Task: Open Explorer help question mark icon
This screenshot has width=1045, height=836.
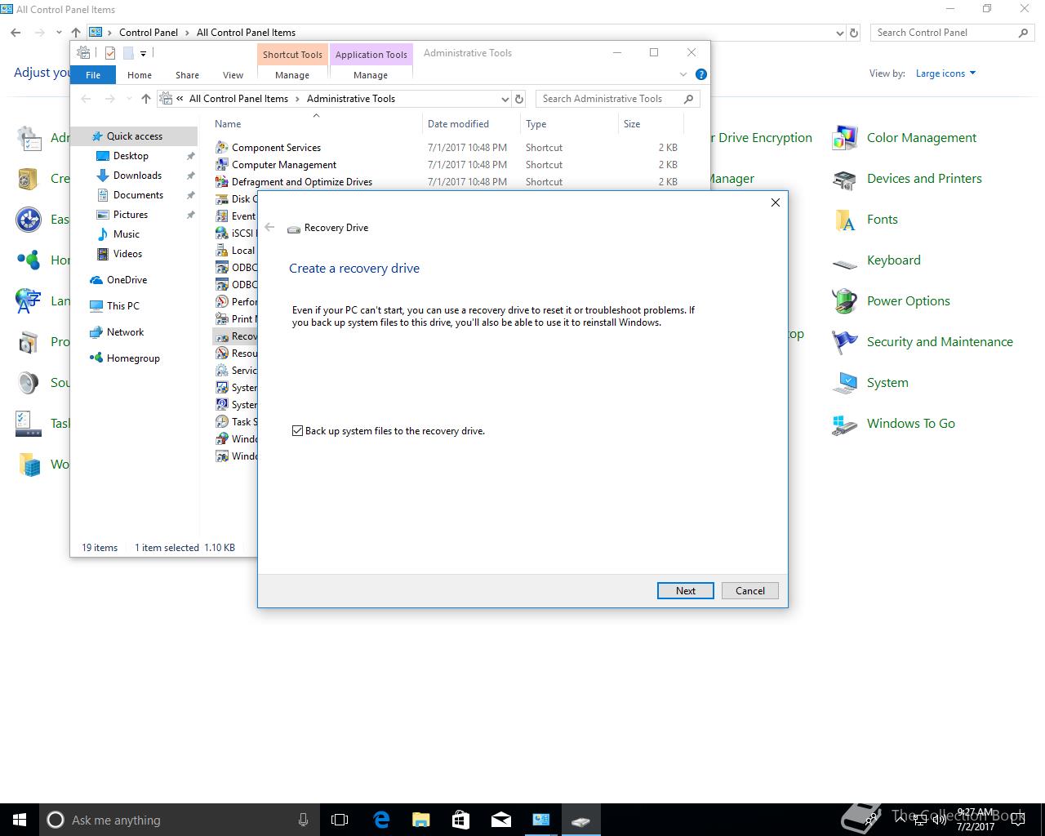Action: pos(700,74)
